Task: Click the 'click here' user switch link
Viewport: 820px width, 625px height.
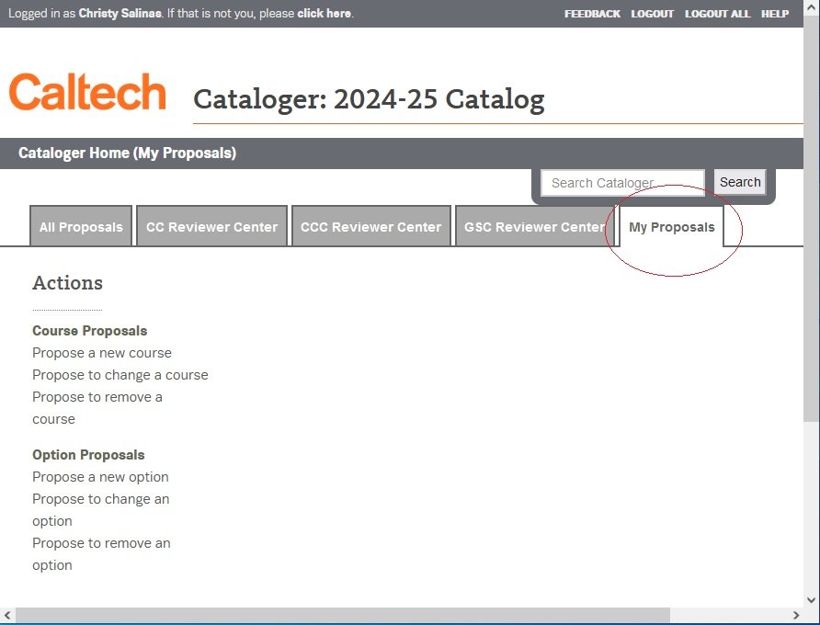Action: tap(324, 14)
